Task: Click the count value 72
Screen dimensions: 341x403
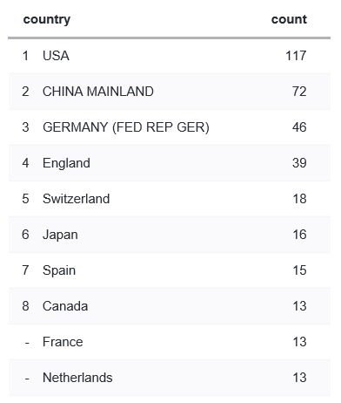Action: click(x=299, y=92)
